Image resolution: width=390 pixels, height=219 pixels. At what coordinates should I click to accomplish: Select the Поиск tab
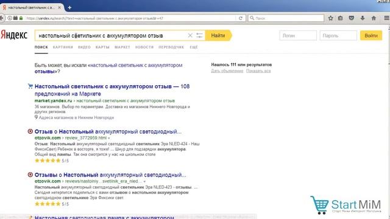(41, 47)
